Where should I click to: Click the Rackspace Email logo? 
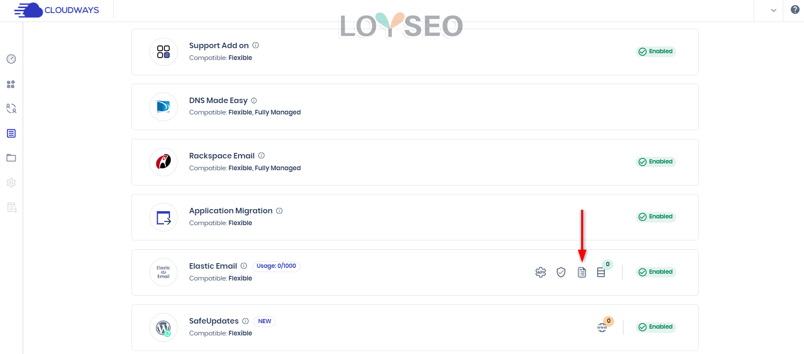(163, 162)
